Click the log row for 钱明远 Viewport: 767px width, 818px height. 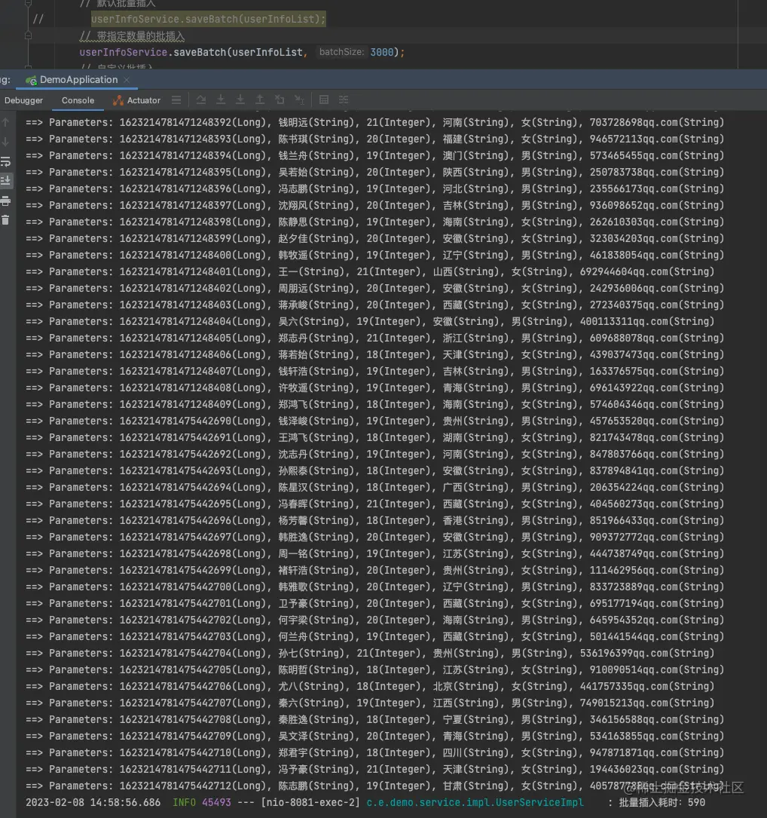[375, 123]
